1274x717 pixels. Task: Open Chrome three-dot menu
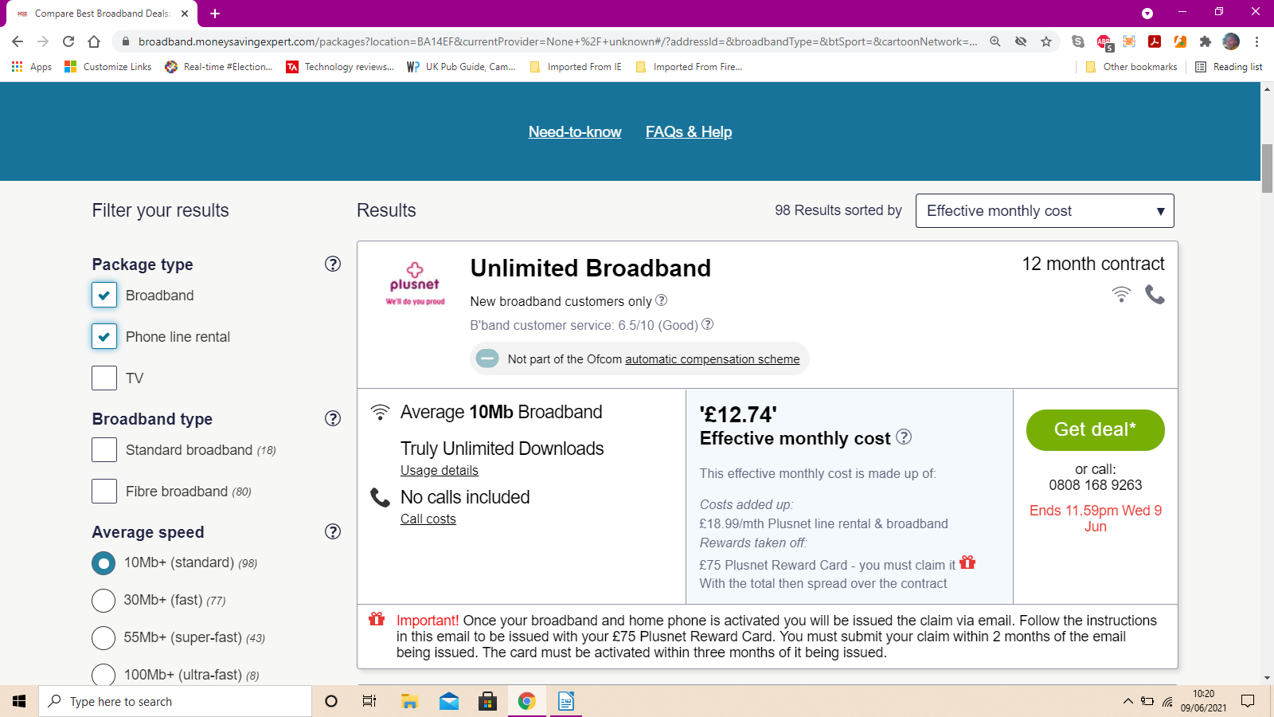[1256, 41]
